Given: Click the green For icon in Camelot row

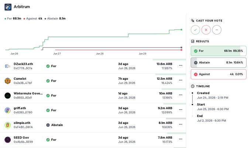Looking at the screenshot, I should [x=48, y=81].
